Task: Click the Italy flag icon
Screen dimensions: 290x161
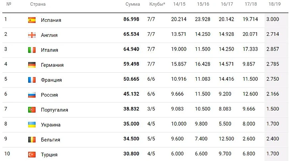Action: (32, 50)
